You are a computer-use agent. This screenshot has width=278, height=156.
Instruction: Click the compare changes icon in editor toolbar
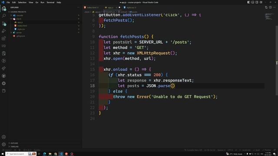click(266, 7)
